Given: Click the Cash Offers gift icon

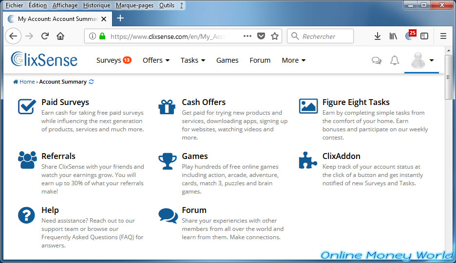Looking at the screenshot, I should click(x=167, y=106).
